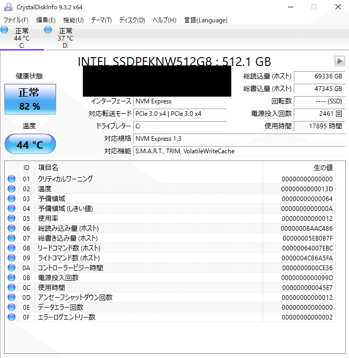This screenshot has height=358, width=349.
Task: Click status orb for ID 0B 電源投入回数 row
Action: point(11,277)
